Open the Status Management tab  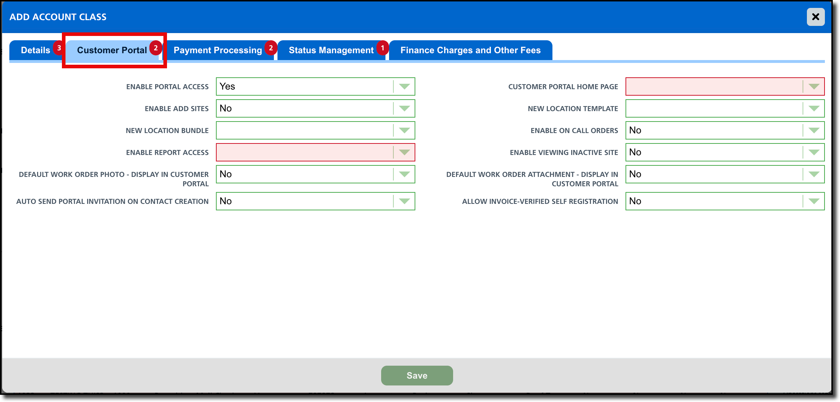coord(331,50)
